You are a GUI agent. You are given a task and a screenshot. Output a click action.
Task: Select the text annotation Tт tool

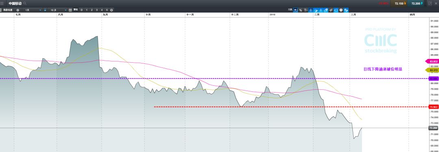[x=306, y=10]
